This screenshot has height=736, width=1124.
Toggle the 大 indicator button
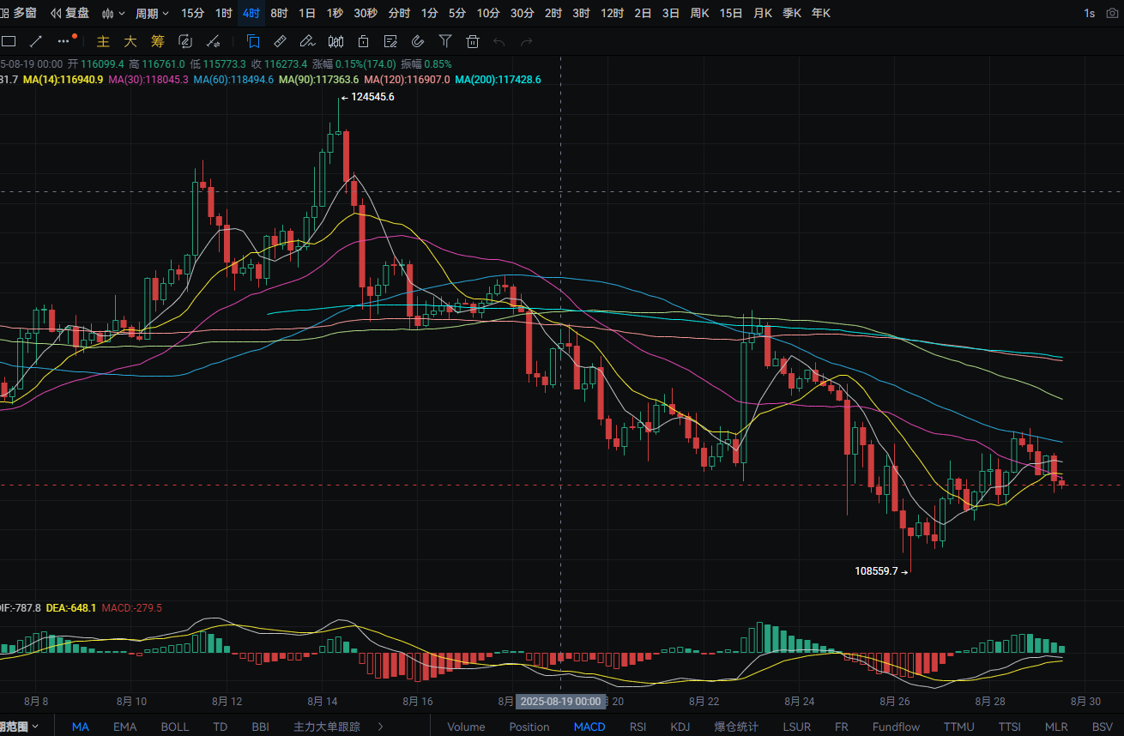(x=130, y=40)
